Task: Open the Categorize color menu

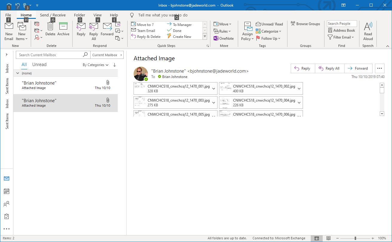Action: coord(269,31)
